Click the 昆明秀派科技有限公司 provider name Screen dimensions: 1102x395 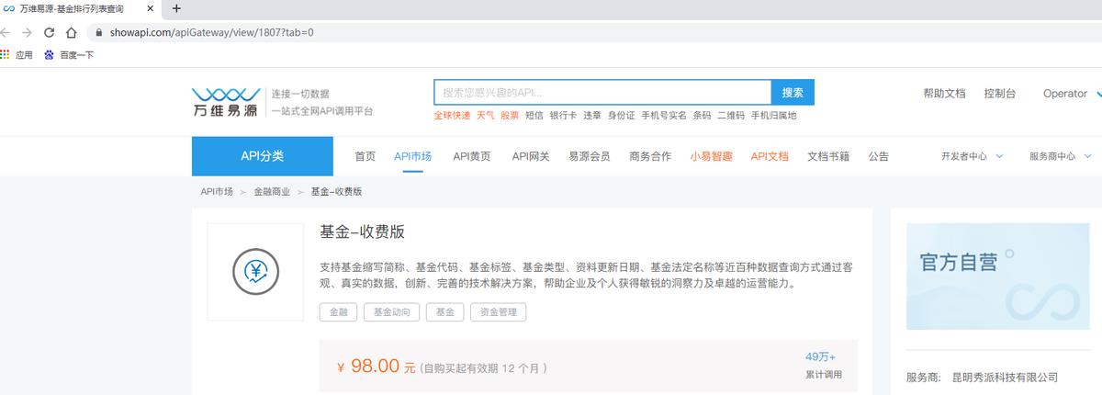point(1005,378)
